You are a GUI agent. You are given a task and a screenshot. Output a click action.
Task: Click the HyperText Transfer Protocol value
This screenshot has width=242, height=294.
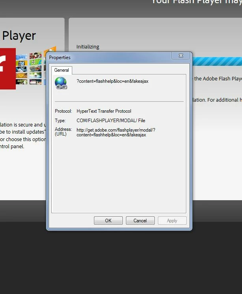click(x=104, y=111)
